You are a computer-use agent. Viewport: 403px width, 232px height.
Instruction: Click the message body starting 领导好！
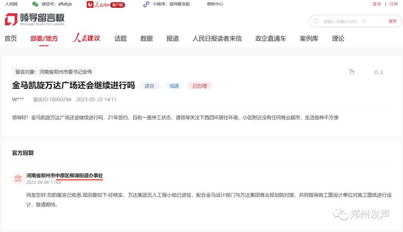(x=175, y=118)
